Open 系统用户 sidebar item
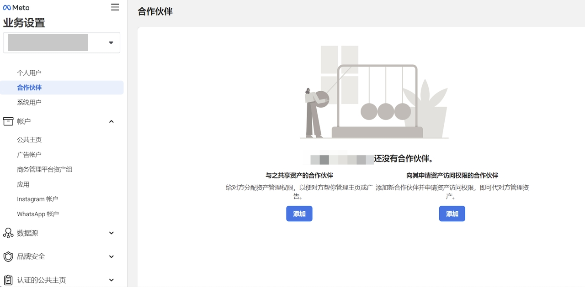This screenshot has height=287, width=585. 29,102
